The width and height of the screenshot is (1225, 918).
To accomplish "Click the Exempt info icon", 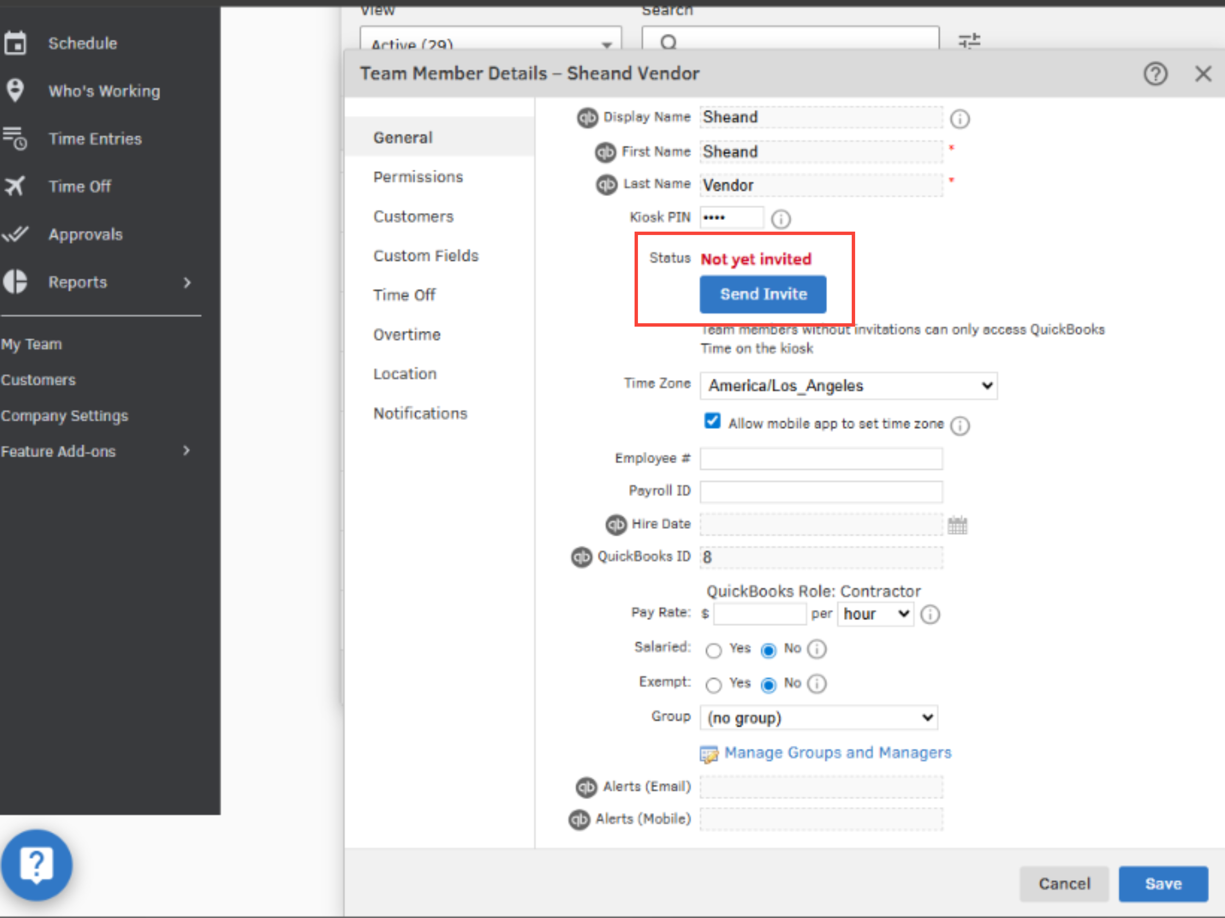I will click(x=817, y=684).
